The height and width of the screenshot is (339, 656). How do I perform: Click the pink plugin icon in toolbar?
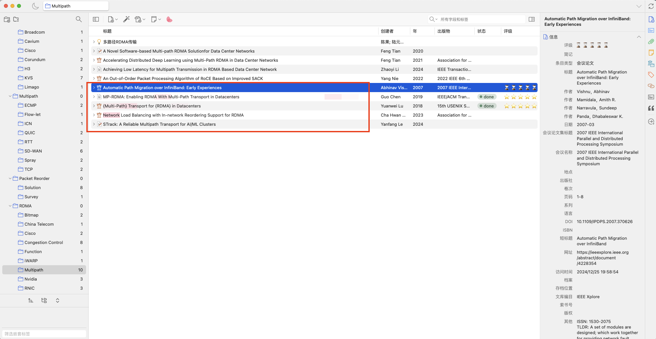[x=169, y=19]
